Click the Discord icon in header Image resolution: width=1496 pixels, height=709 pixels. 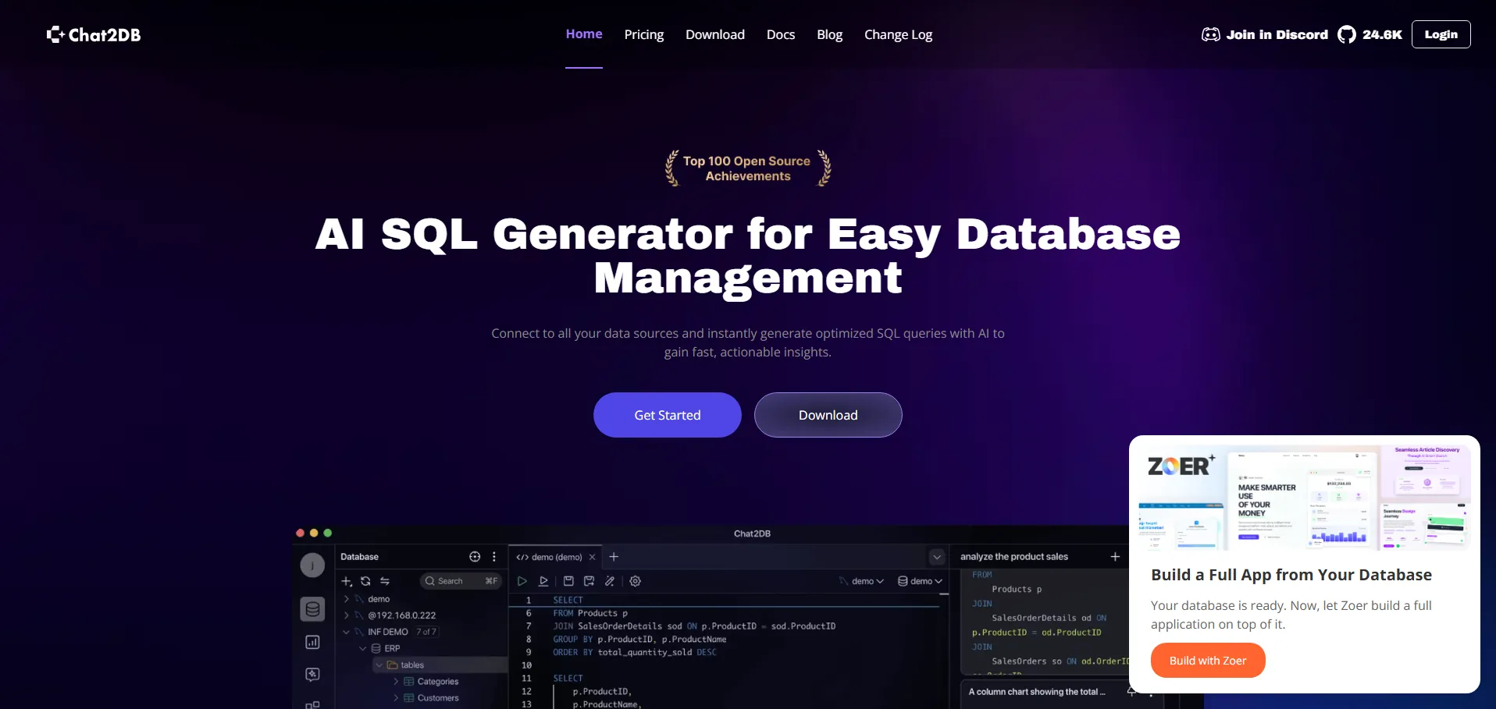point(1210,34)
